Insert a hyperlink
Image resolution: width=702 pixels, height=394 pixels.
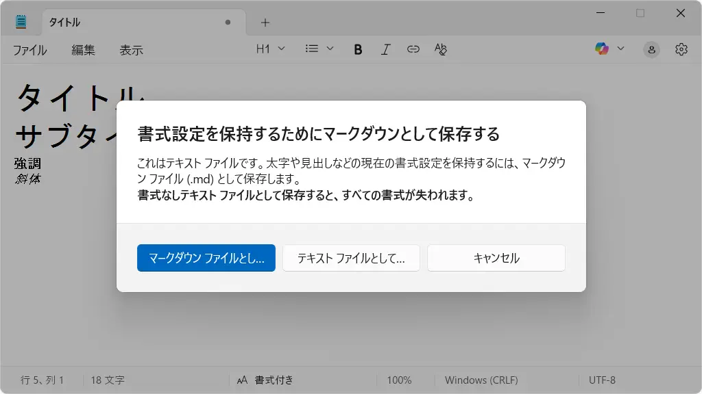pos(413,49)
